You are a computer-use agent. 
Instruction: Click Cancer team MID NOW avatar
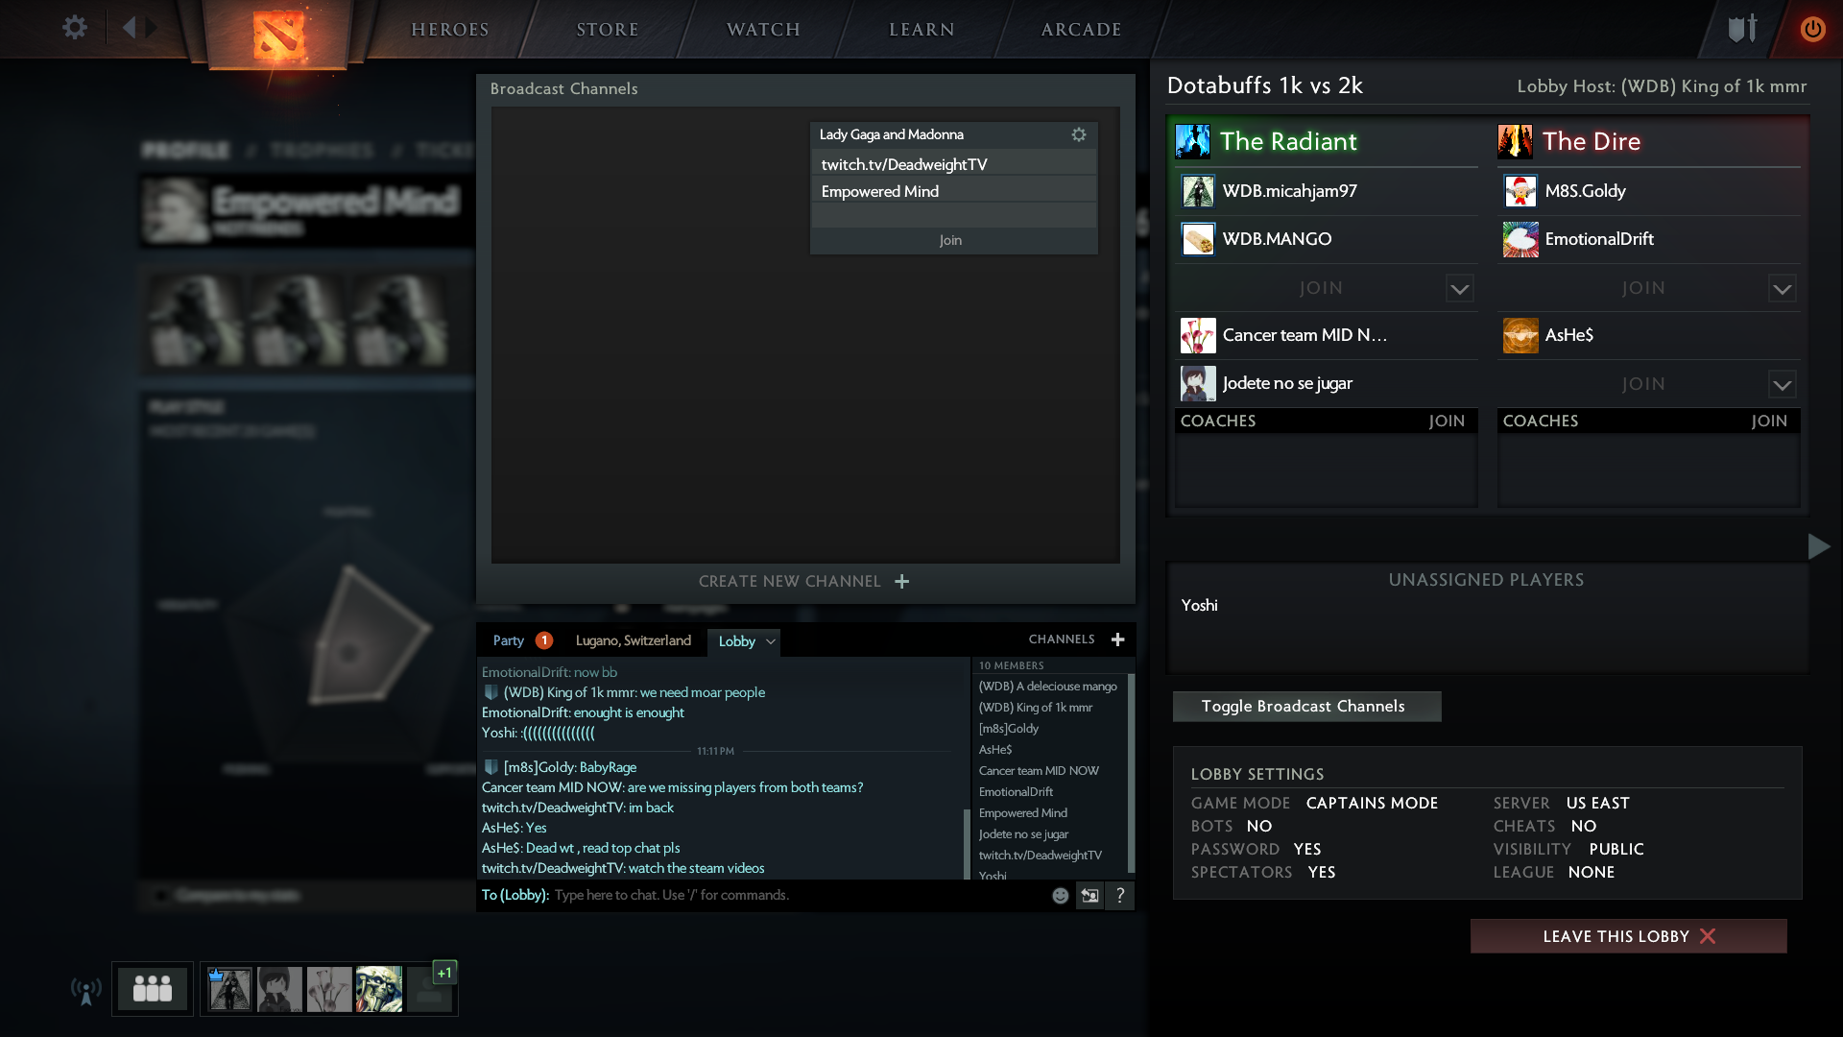(1198, 335)
